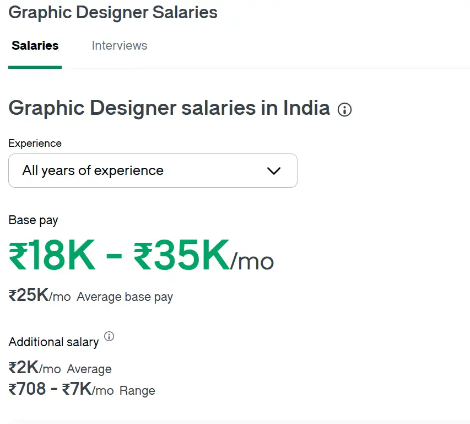Select the '₹25K/mo Average base pay' text
The width and height of the screenshot is (470, 424).
pos(90,296)
